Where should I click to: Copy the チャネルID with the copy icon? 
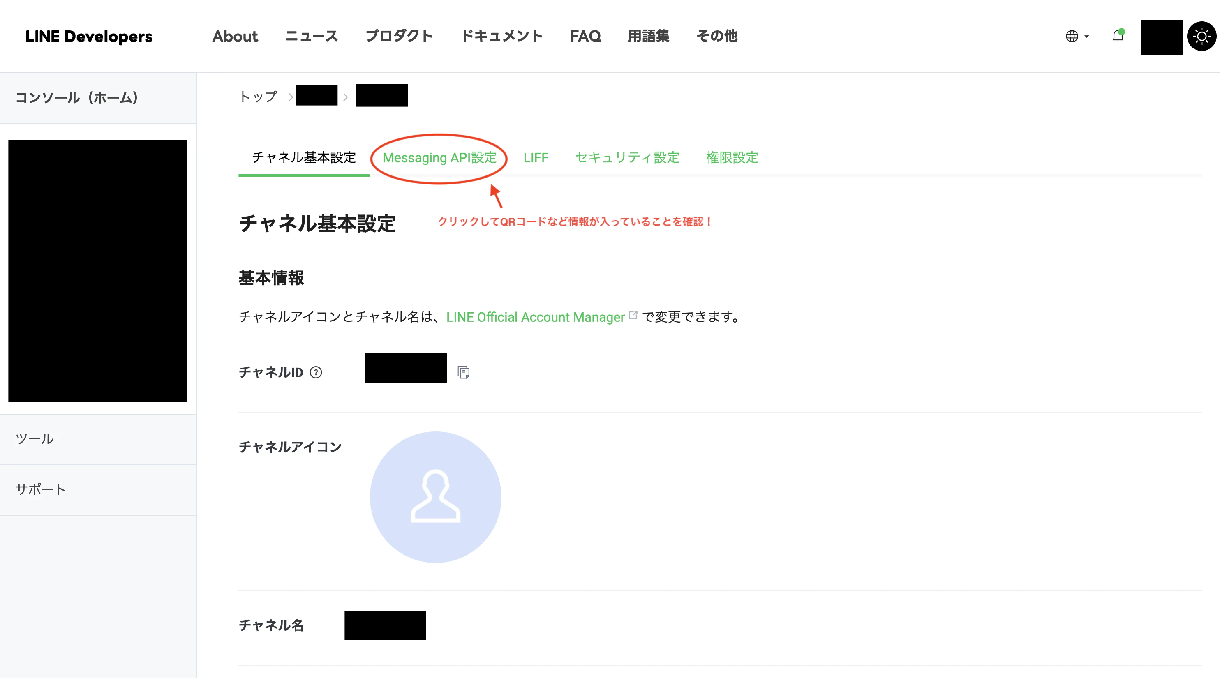point(463,372)
